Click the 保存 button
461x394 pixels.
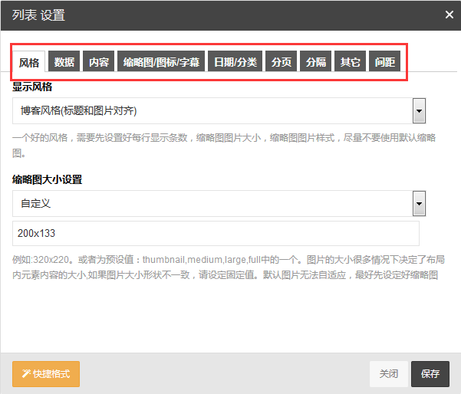[x=430, y=374]
